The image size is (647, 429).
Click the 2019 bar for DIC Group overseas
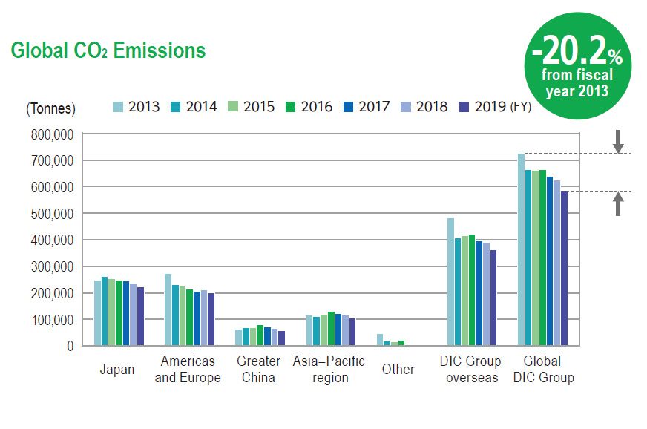(493, 298)
